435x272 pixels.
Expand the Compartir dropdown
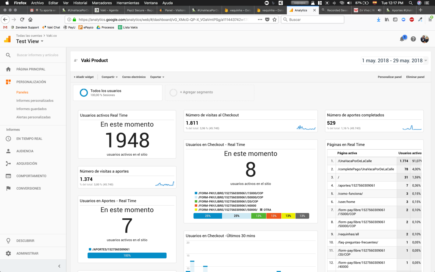pos(110,77)
